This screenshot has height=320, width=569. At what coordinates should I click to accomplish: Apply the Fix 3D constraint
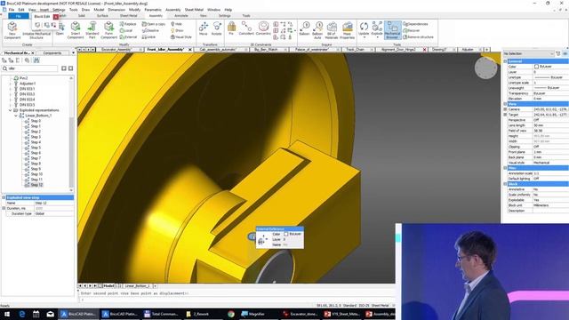coord(231,28)
